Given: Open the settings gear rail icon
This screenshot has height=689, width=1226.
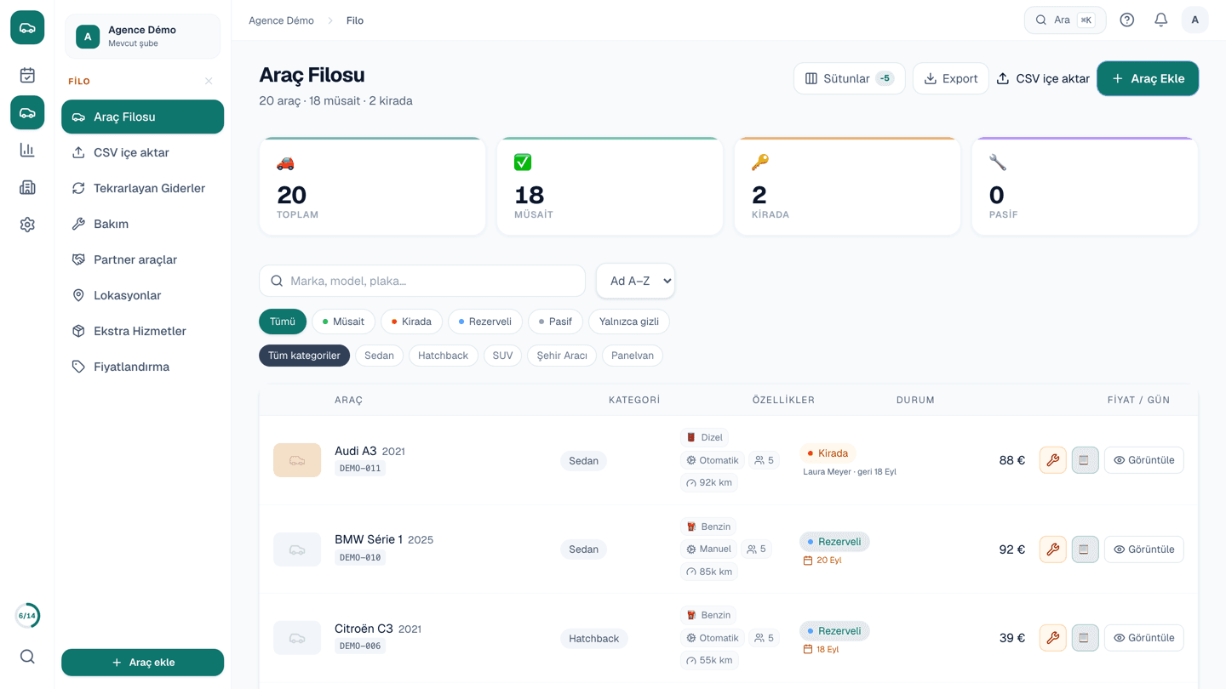Looking at the screenshot, I should pyautogui.click(x=27, y=225).
